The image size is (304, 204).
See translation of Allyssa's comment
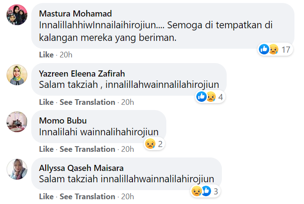[x=87, y=197]
